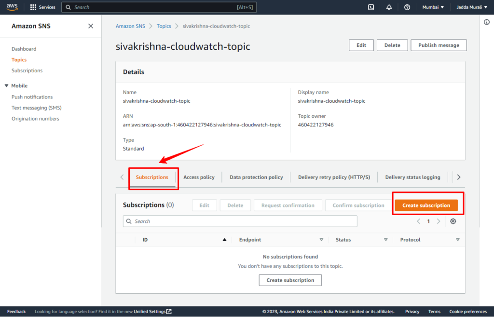494x317 pixels.
Task: Click the 'Standard' type value
Action: tap(133, 149)
